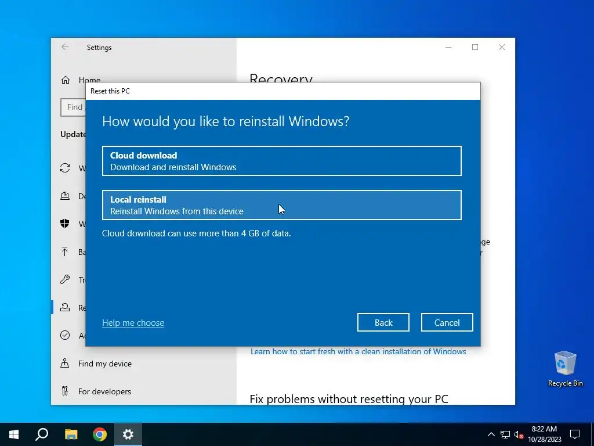
Task: Click the muted volume tray icon
Action: 519,434
